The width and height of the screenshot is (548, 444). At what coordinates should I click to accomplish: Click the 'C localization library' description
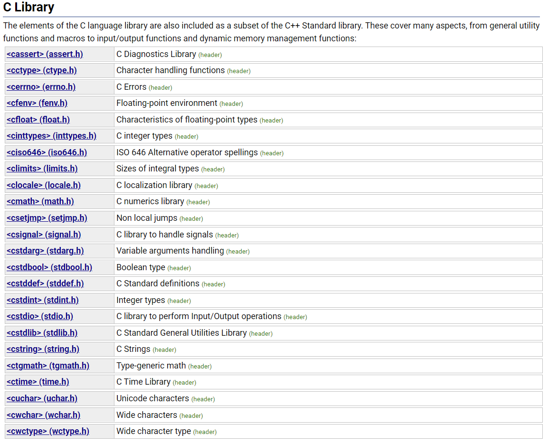[154, 185]
